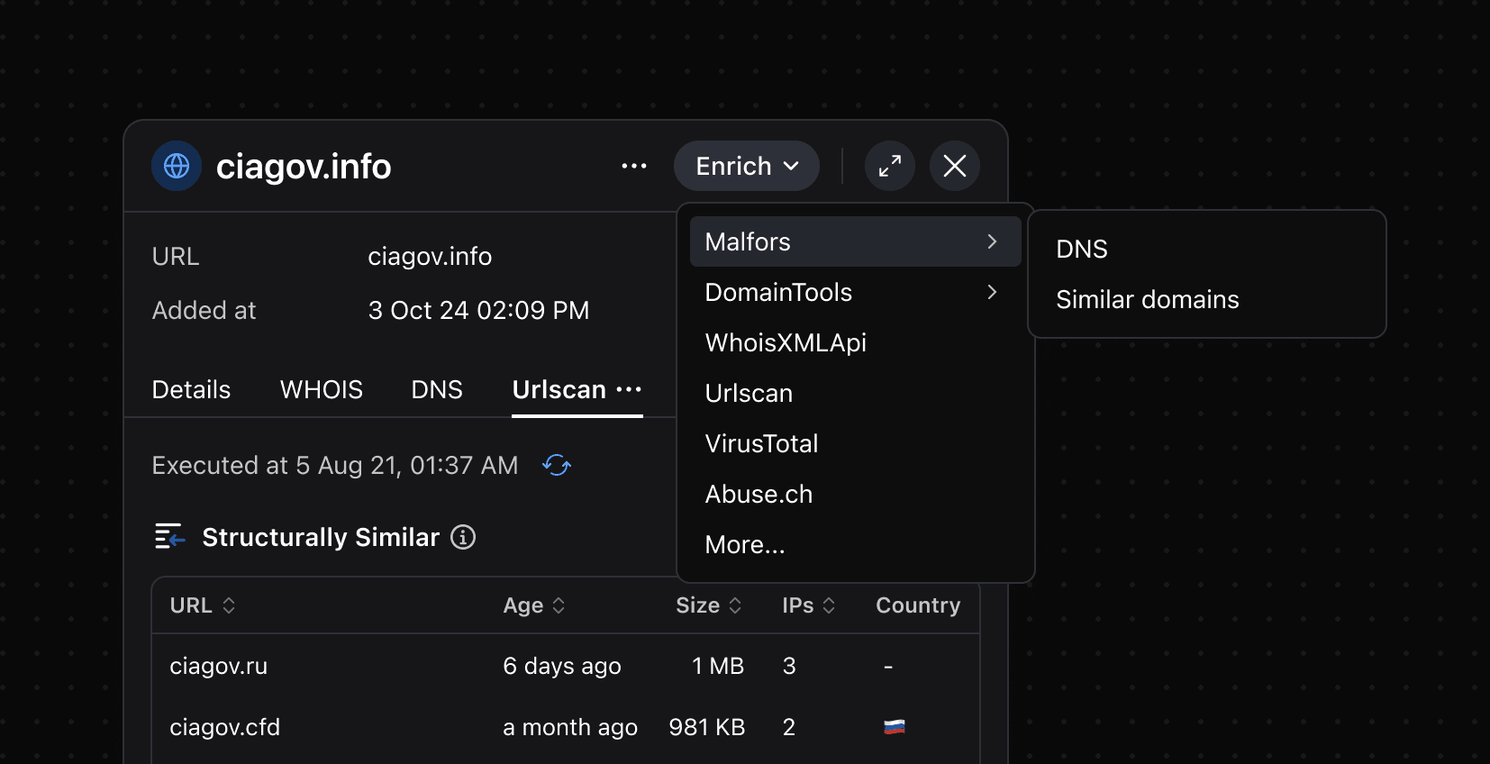
Task: Click the Structurally Similar list icon
Action: point(169,537)
